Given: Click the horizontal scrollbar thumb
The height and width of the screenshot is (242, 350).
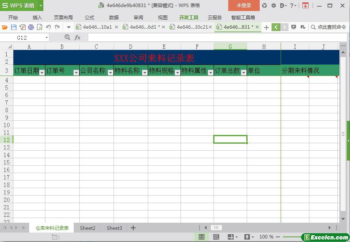Looking at the screenshot, I should (216, 227).
